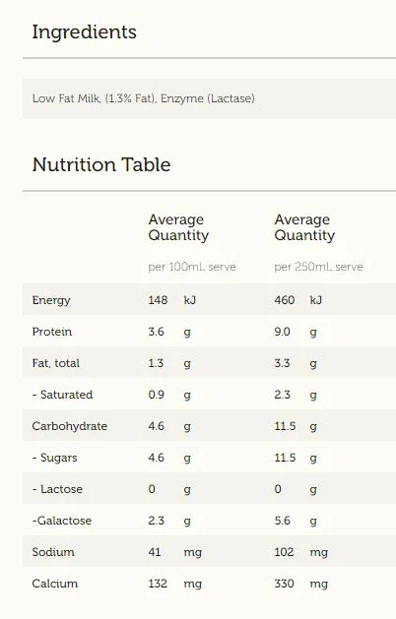Screen dimensions: 396x619
Task: Select the Fat, total row label
Action: click(56, 363)
